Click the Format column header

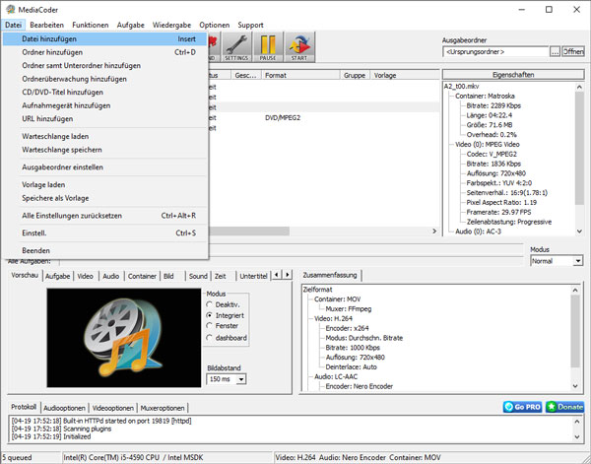tap(300, 76)
